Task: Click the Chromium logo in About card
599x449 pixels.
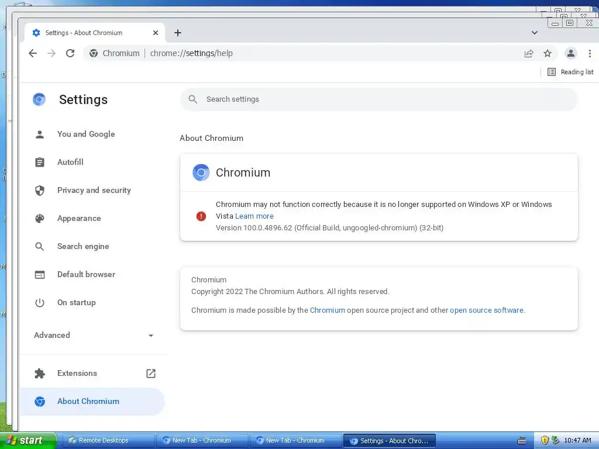Action: [201, 172]
